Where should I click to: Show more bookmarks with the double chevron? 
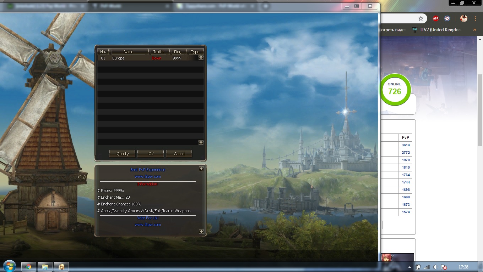[x=475, y=30]
